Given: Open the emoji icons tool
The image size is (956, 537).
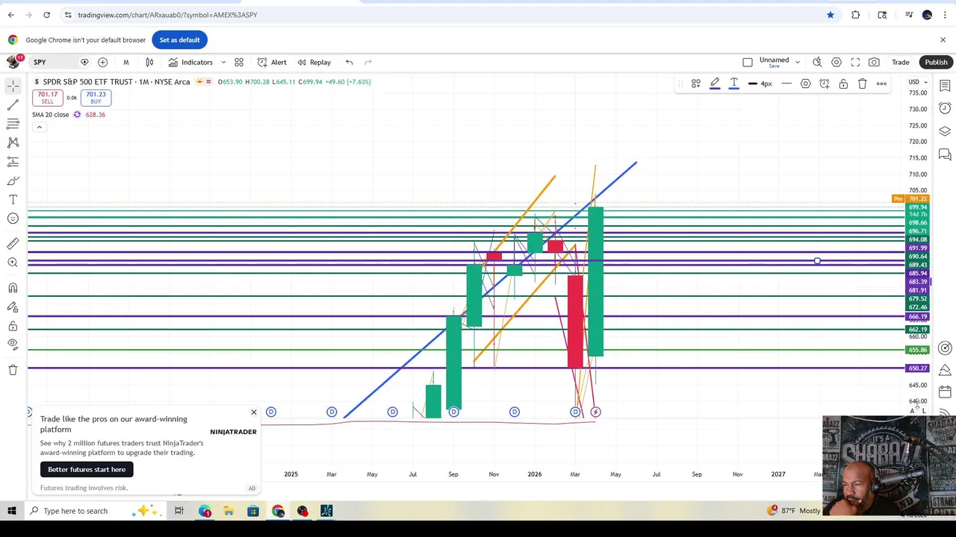Looking at the screenshot, I should [x=13, y=218].
